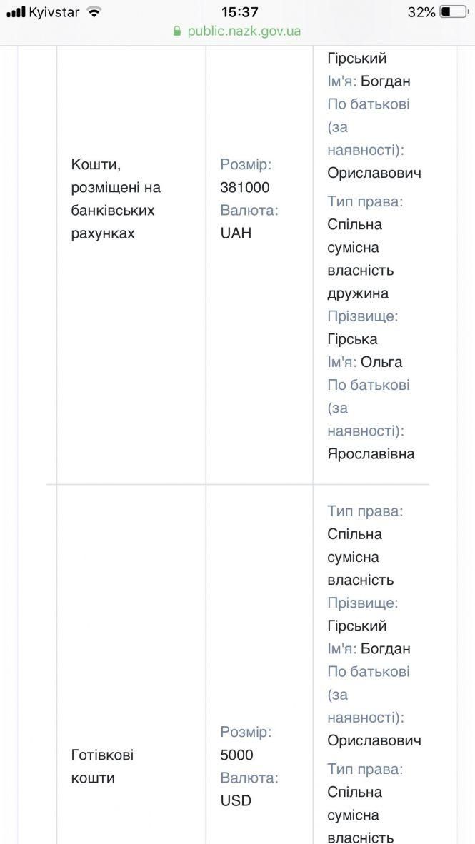The height and width of the screenshot is (844, 475).
Task: Select 'Кошти, розміщені на банківських рахунках' cell
Action: (116, 199)
